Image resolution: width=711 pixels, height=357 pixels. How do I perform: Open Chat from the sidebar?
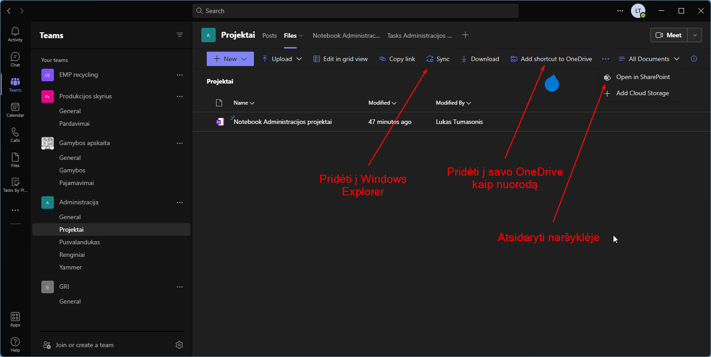point(15,59)
